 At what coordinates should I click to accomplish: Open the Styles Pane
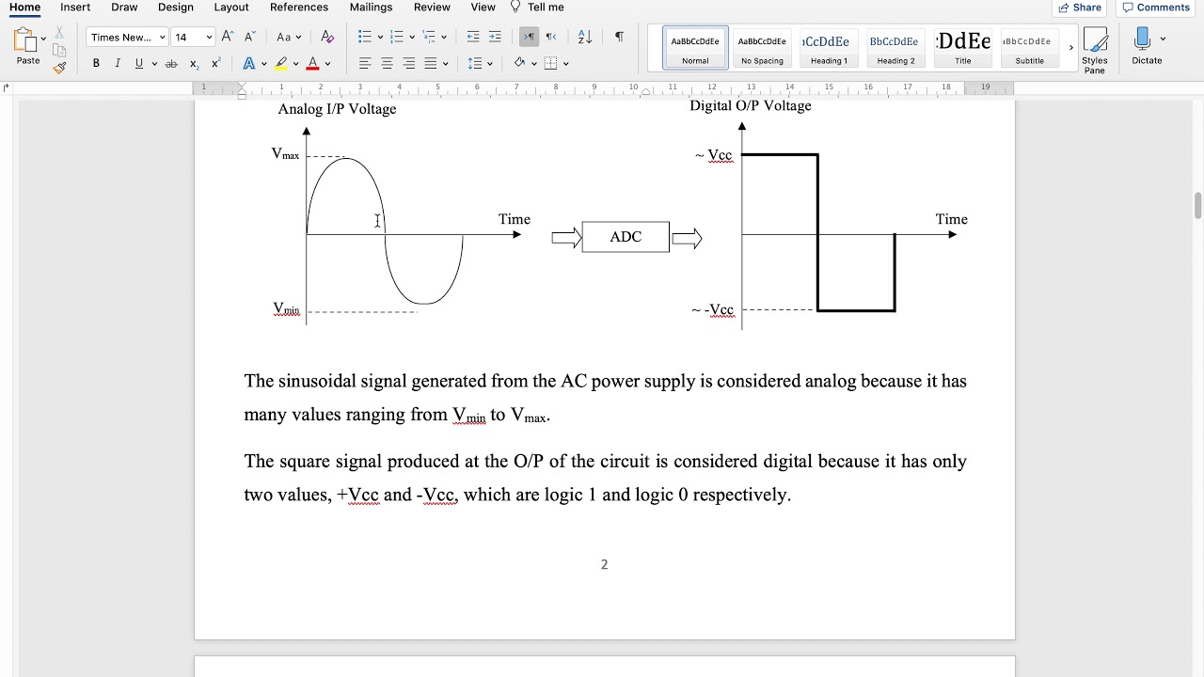(x=1095, y=49)
